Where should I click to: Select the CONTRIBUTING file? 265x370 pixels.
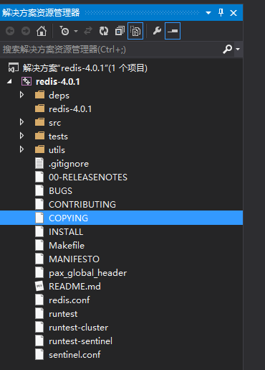tap(82, 205)
